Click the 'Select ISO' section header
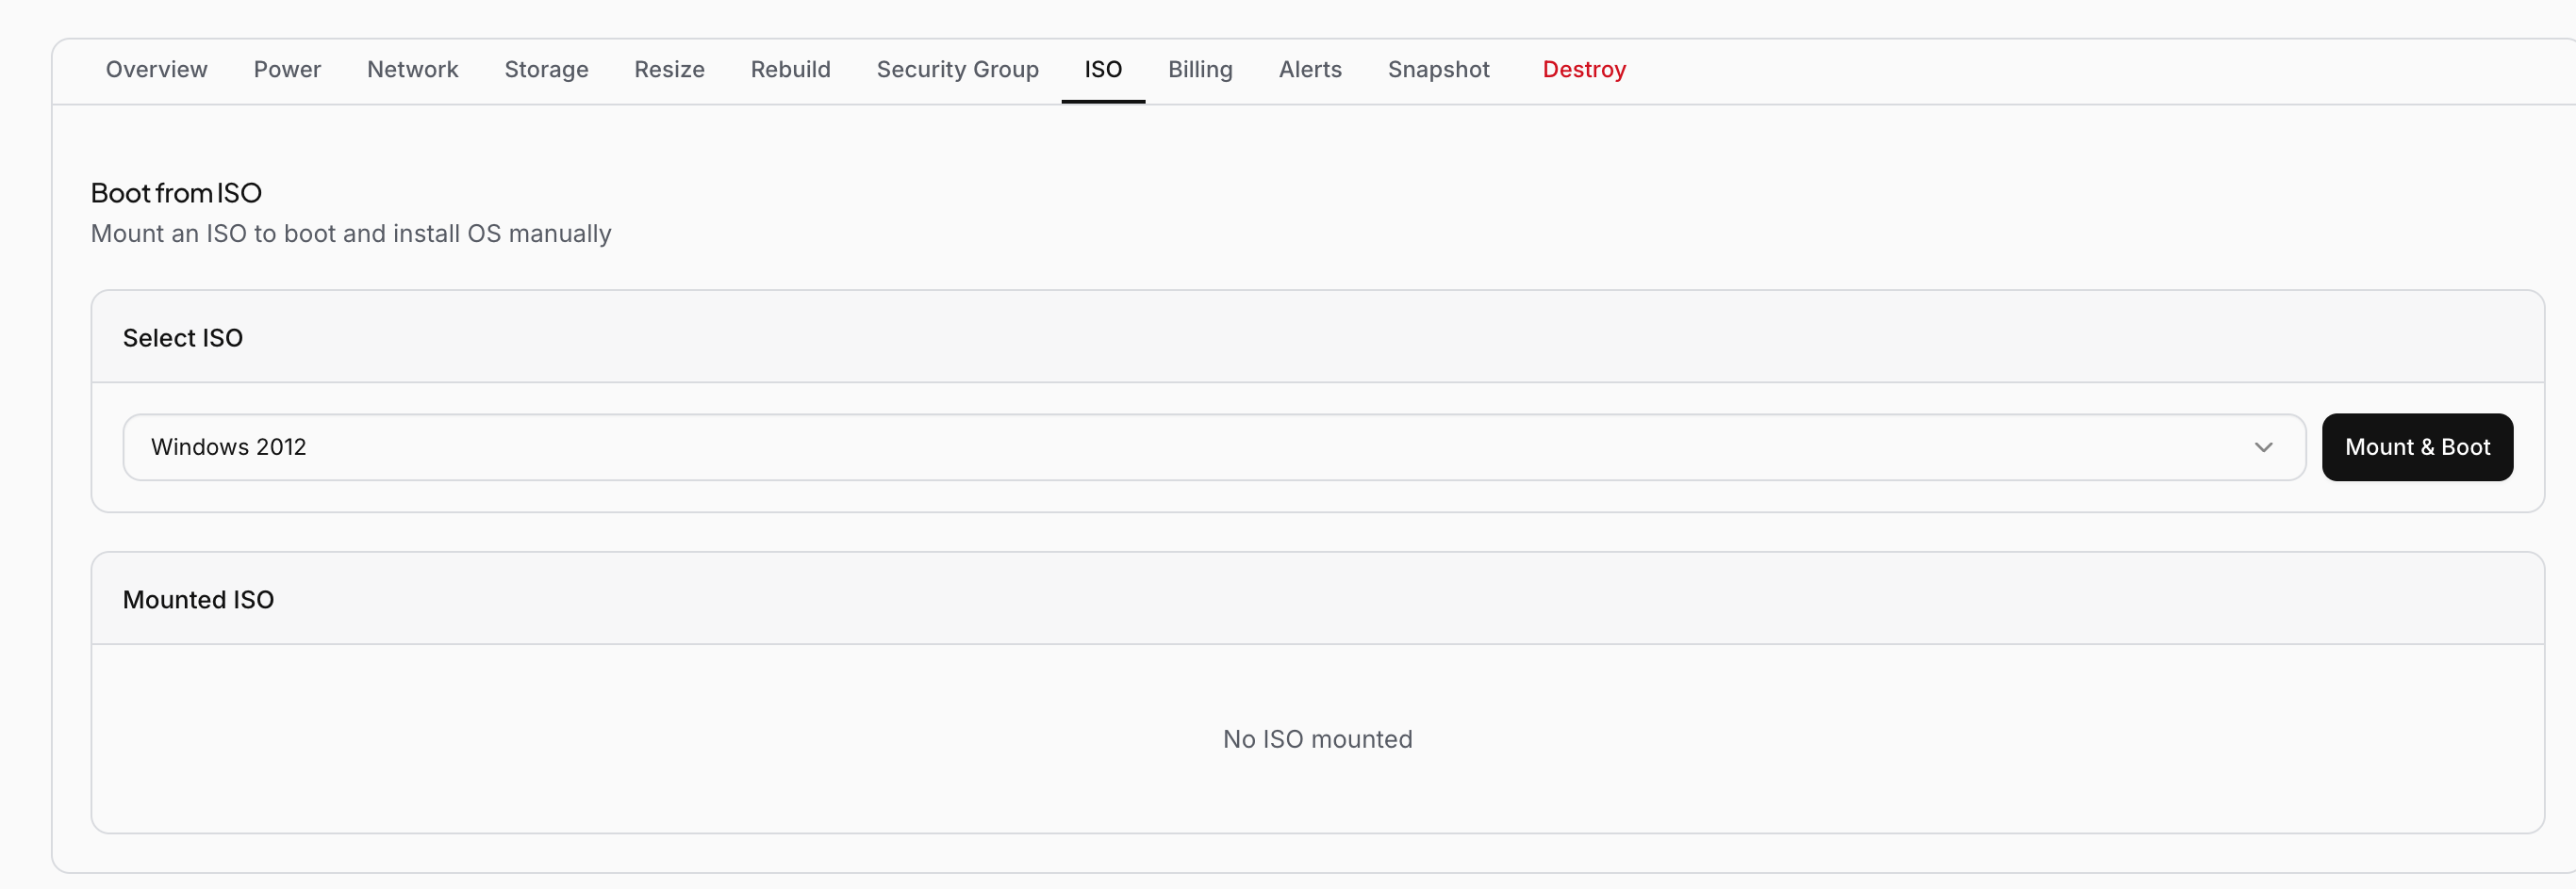2576x889 pixels. point(183,338)
